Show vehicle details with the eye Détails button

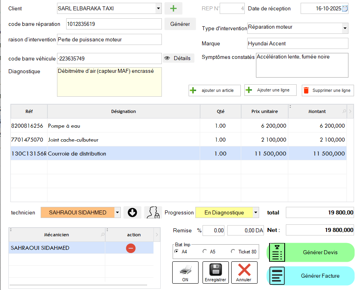(178, 58)
